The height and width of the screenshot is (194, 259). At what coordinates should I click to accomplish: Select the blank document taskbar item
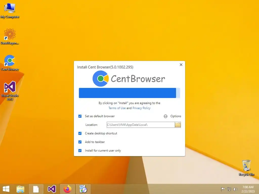pyautogui.click(x=36, y=189)
